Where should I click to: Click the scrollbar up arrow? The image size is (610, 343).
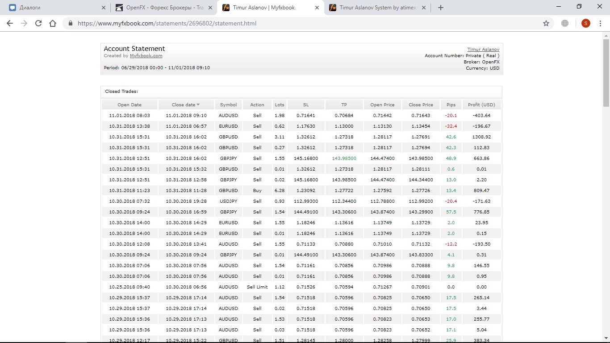pos(606,36)
